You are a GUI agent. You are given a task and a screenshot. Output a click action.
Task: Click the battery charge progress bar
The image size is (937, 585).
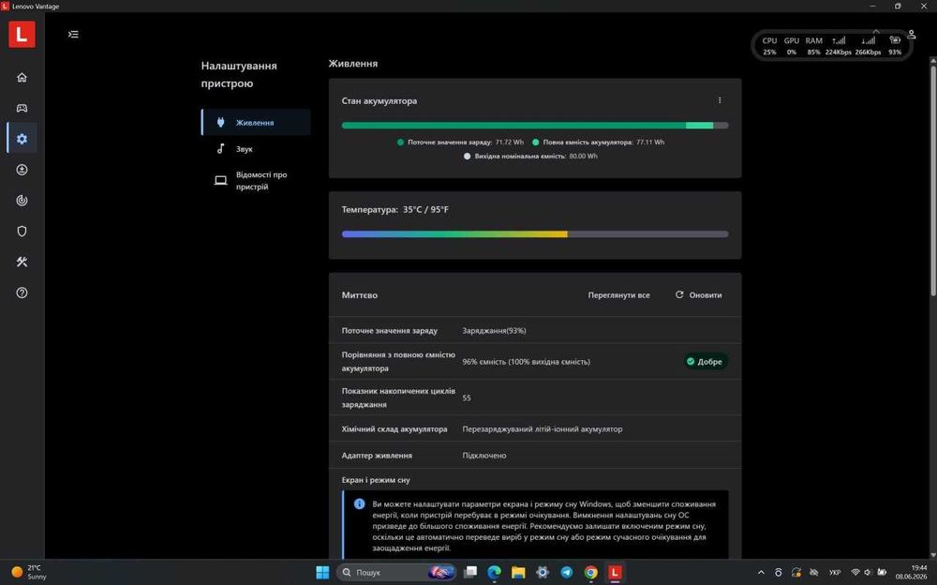(x=535, y=126)
